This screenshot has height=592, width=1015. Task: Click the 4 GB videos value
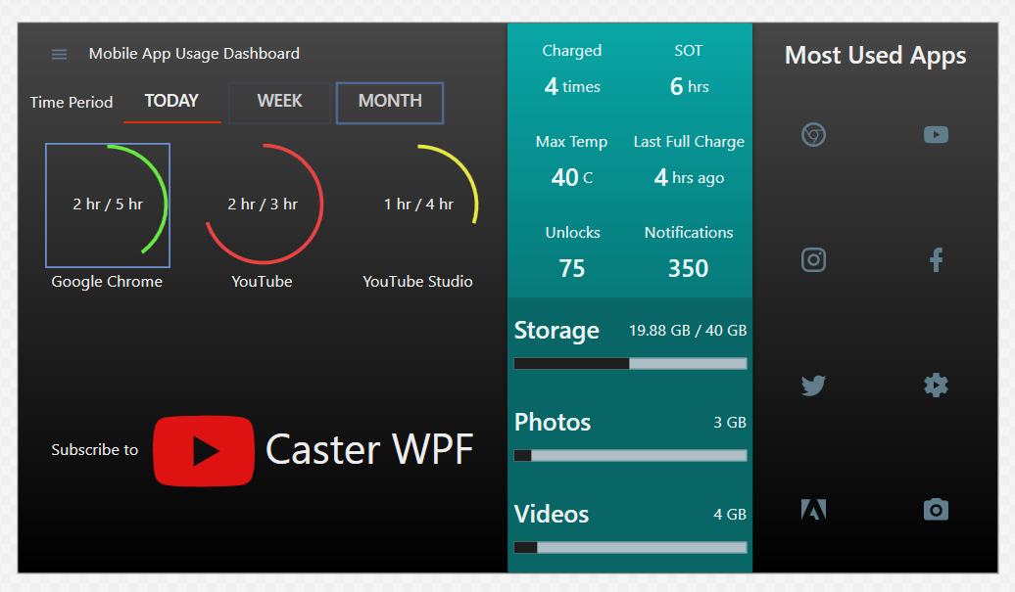(x=730, y=515)
